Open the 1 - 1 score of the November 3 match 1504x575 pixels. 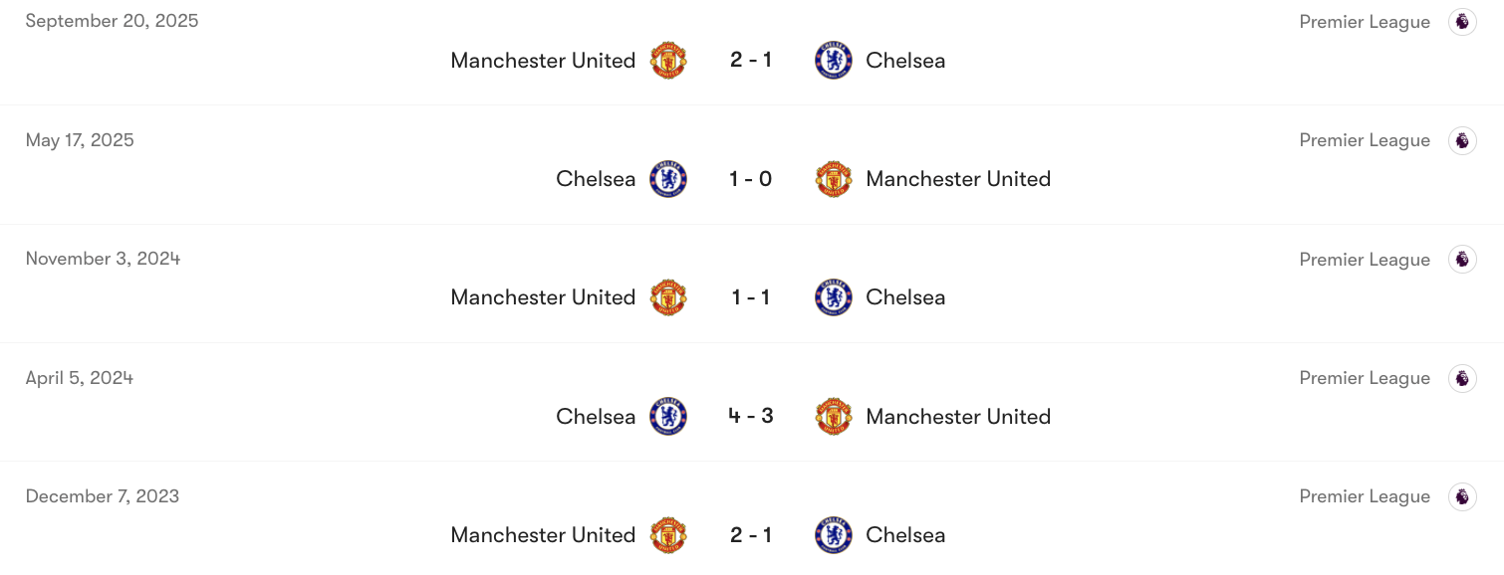coord(750,296)
